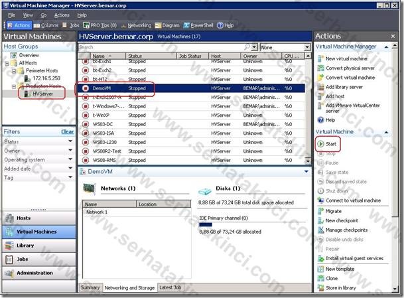Start the selected virtual machine
Image resolution: width=404 pixels, height=298 pixels.
click(x=327, y=144)
